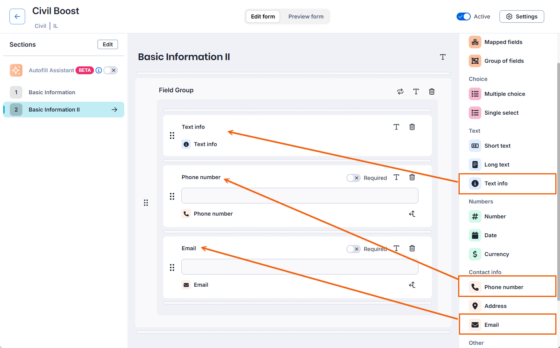Click the Field Group text format icon
Screen dimensions: 560x348
point(416,92)
